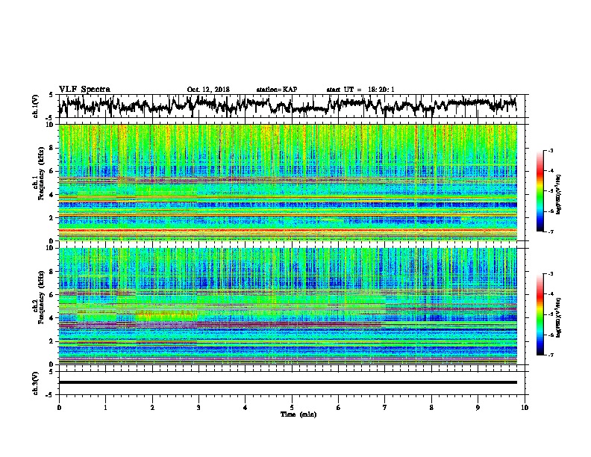The width and height of the screenshot is (591, 457).
Task: Click the log(PSD) label beside ch.1 color bar
Action: tap(559, 194)
